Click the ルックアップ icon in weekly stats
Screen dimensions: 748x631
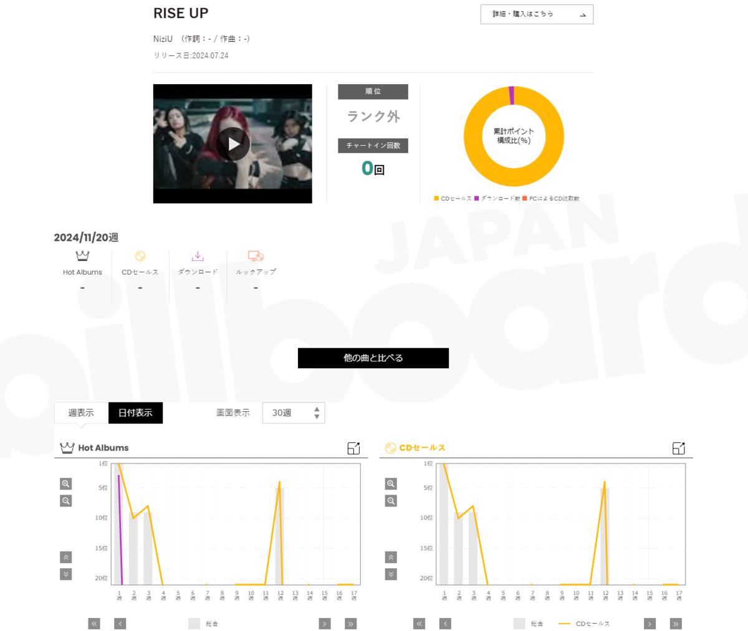pos(256,256)
